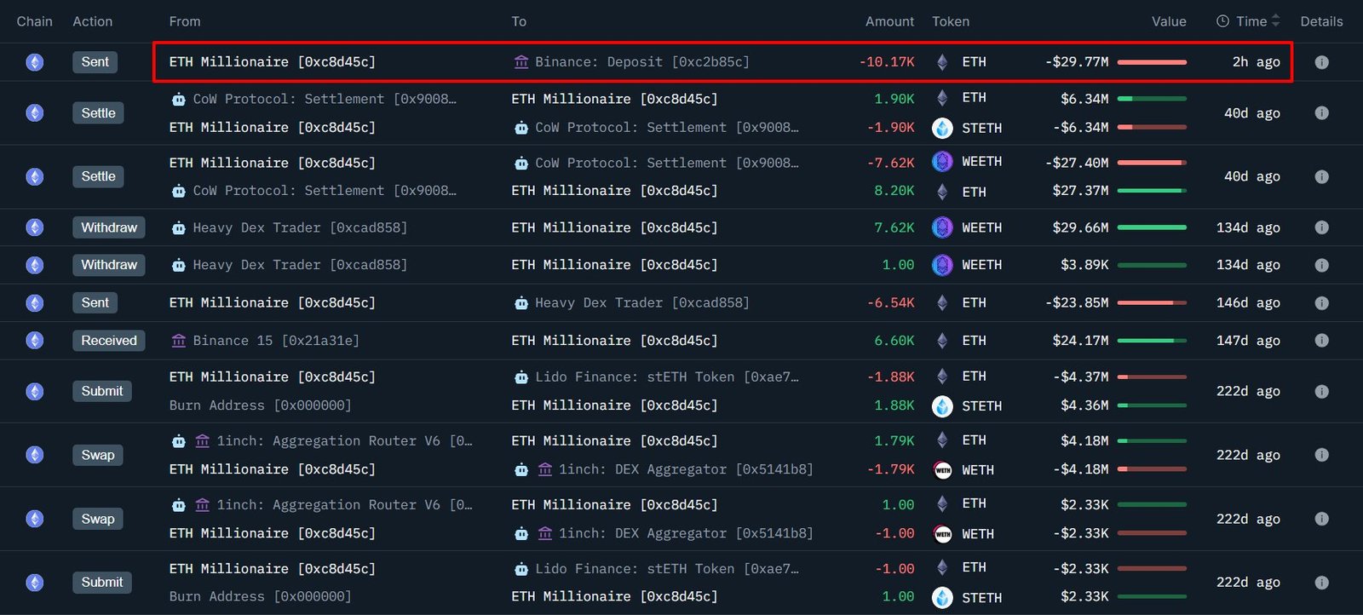The width and height of the screenshot is (1363, 615).
Task: Open Binance: Deposit [0xc2b85c] address link
Action: coord(642,62)
